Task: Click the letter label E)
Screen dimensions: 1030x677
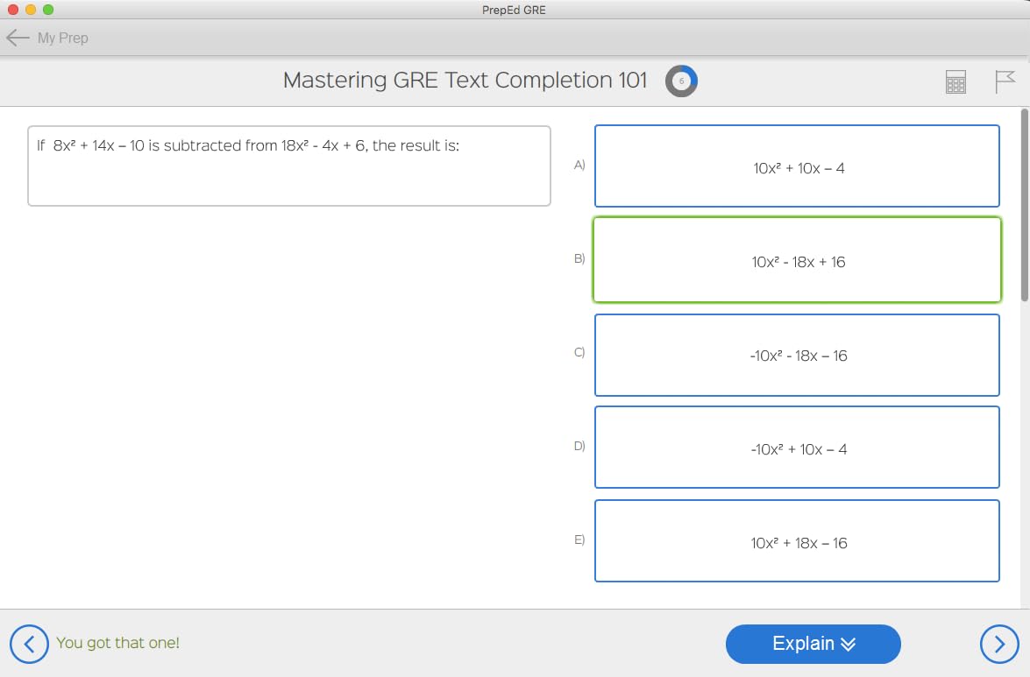Action: pos(579,539)
